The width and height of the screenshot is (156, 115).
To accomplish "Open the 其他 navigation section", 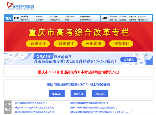I will point(105,18).
